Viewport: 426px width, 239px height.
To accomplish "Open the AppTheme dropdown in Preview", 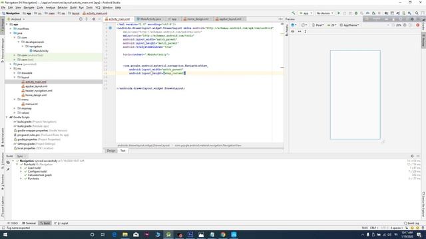I will click(349, 25).
